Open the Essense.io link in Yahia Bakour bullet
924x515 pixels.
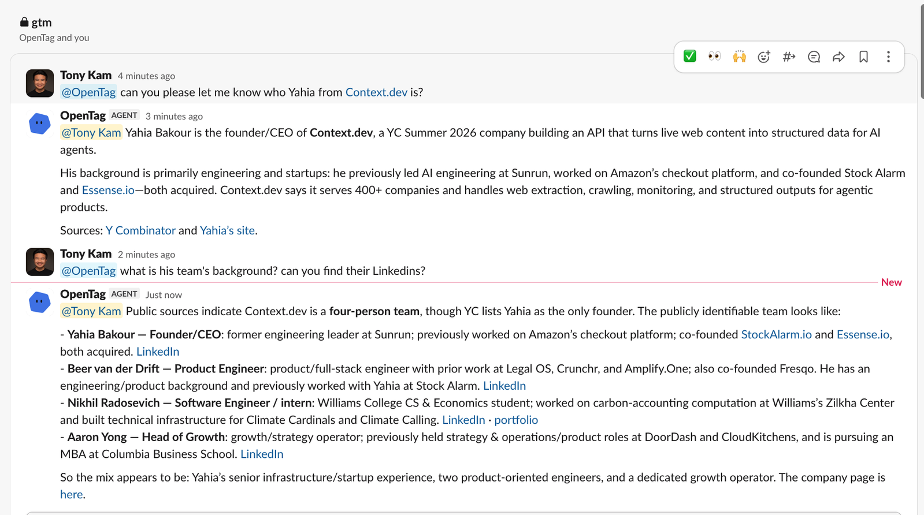(863, 334)
